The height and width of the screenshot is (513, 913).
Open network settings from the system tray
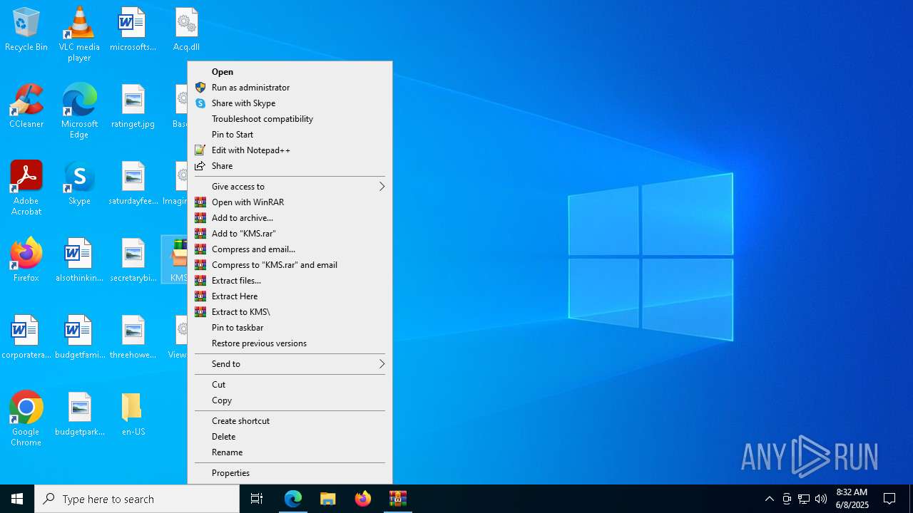point(804,499)
